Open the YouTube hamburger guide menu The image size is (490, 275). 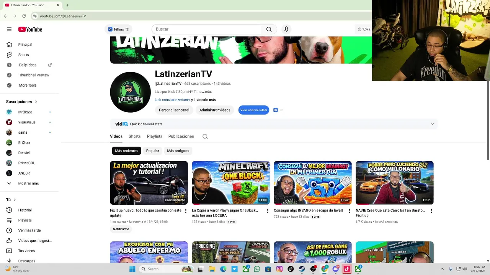click(x=9, y=29)
